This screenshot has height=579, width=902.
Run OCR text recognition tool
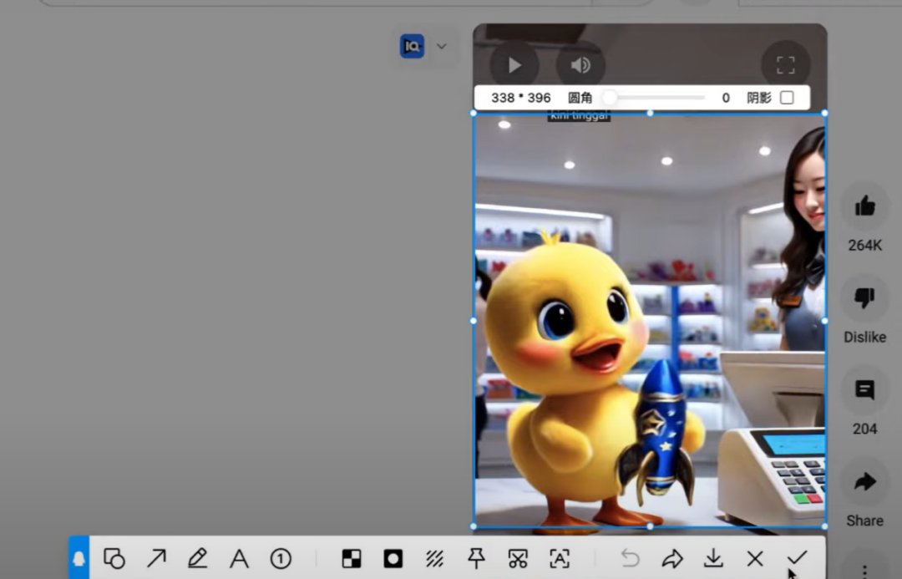pyautogui.click(x=559, y=558)
